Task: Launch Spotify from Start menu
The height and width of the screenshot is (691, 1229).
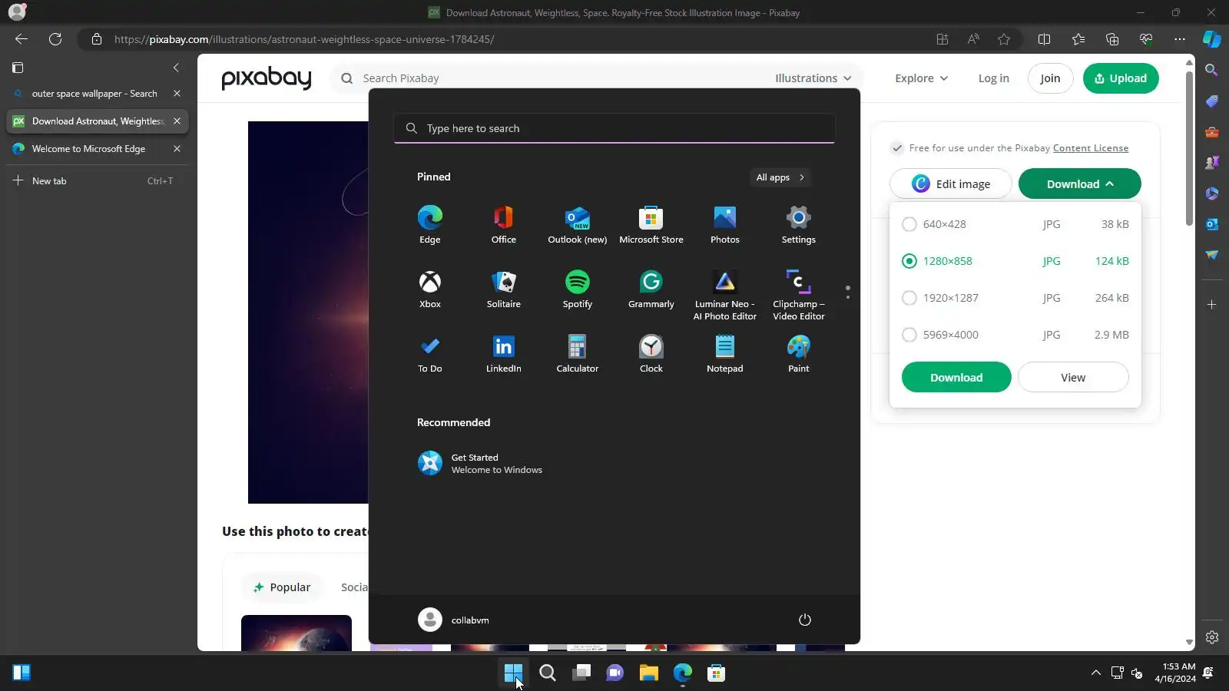Action: (x=577, y=289)
